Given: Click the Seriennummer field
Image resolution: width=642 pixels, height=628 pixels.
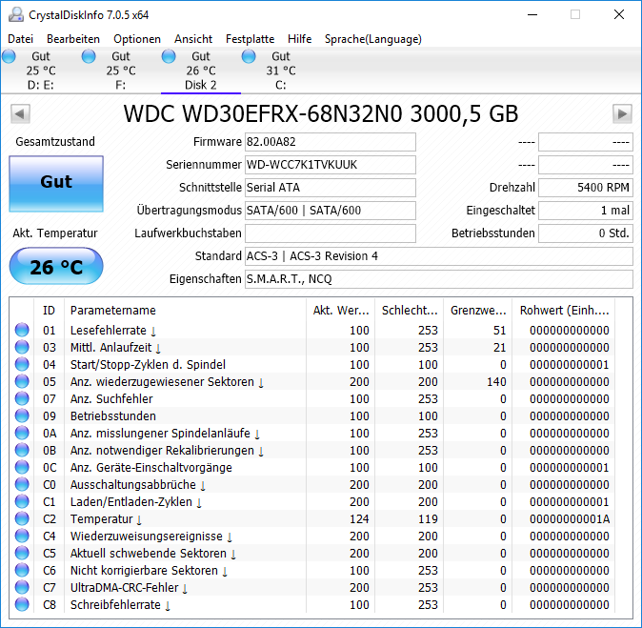Looking at the screenshot, I should tap(330, 165).
